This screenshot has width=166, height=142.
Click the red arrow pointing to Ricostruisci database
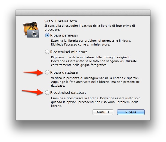[32, 92]
